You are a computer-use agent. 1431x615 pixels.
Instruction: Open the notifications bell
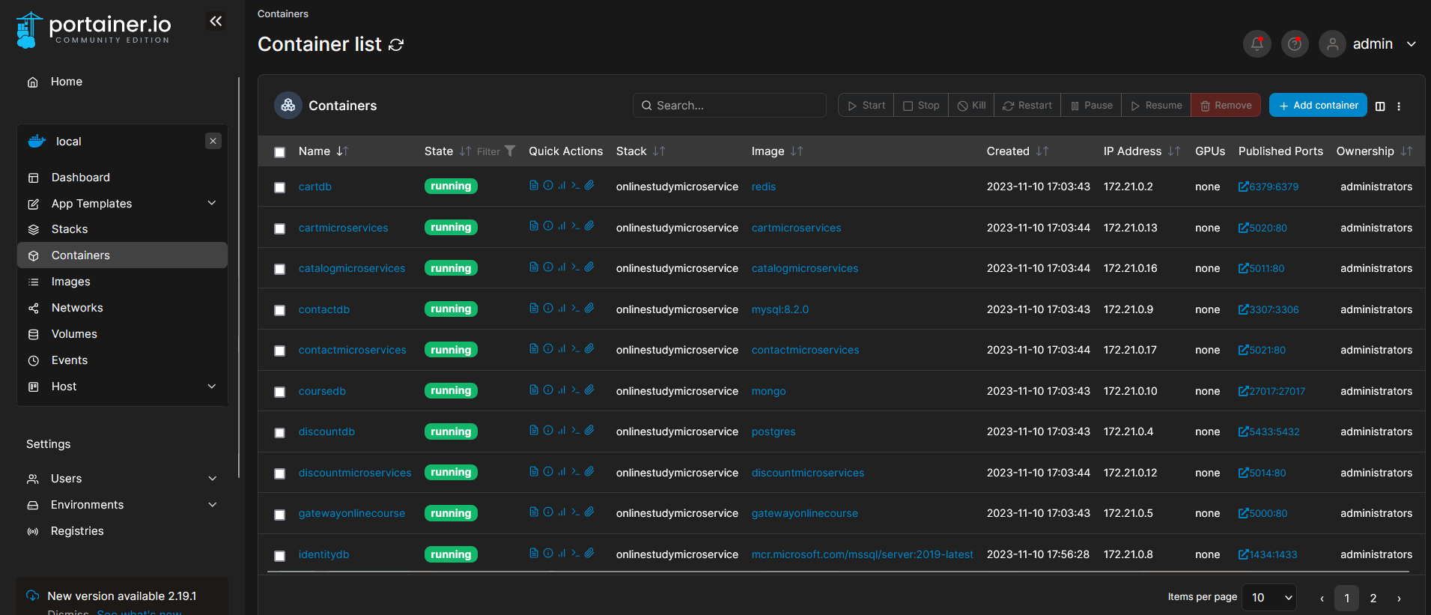1257,44
